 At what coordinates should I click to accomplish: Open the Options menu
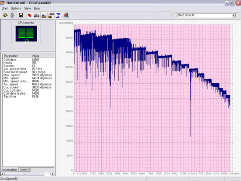pos(16,8)
